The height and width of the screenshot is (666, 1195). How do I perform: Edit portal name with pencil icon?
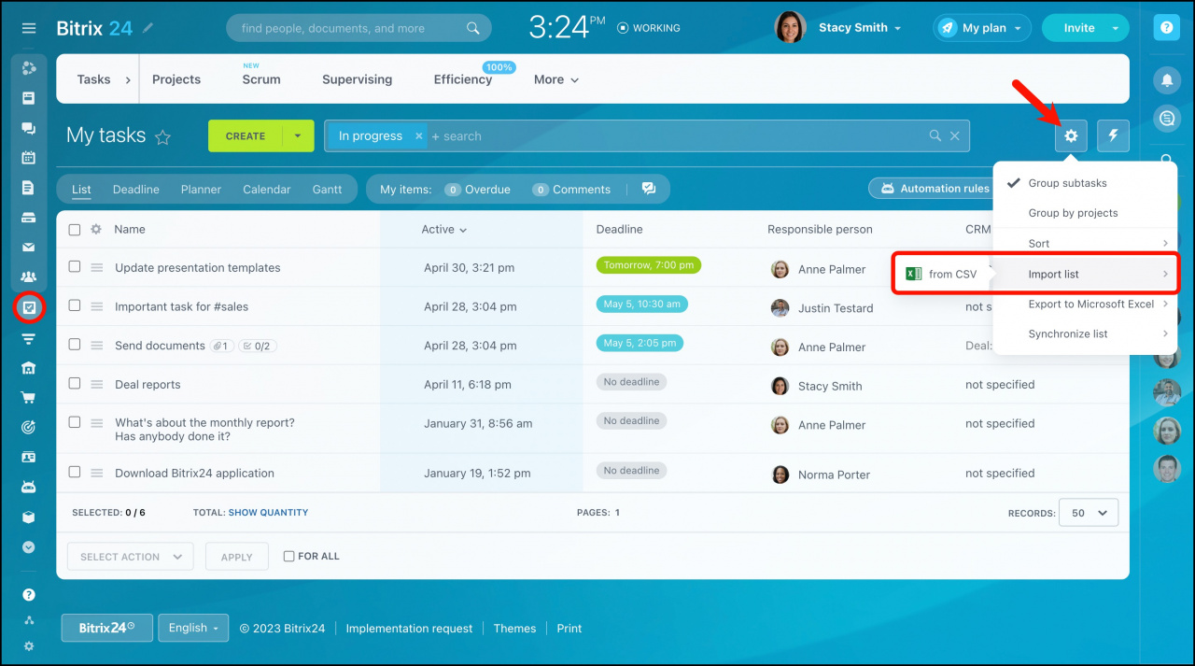coord(148,28)
